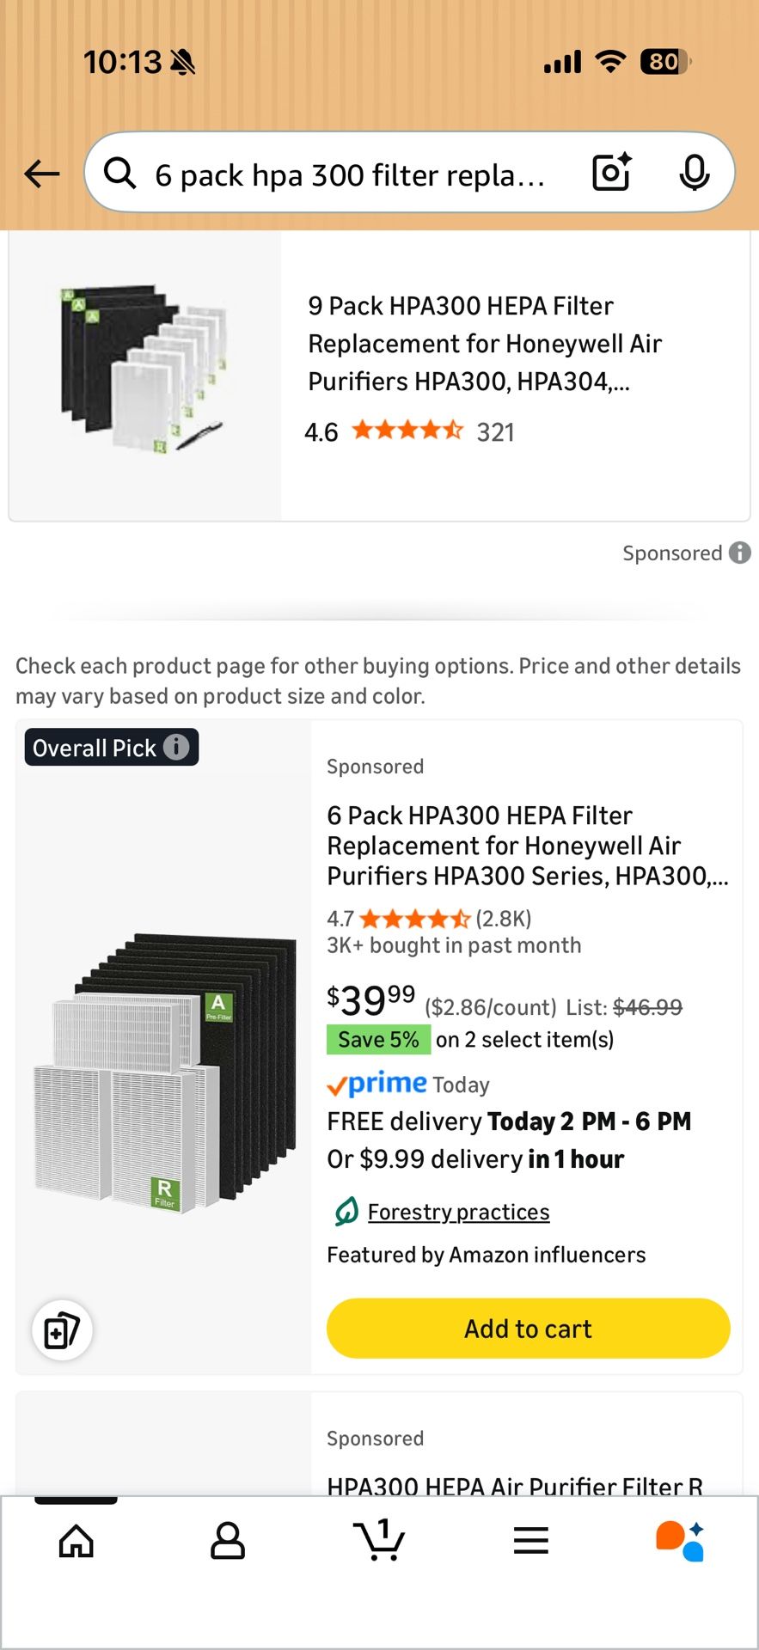Image resolution: width=759 pixels, height=1650 pixels.
Task: Open the HPA300 HEPA Air Purifier Filter R listing
Action: tap(515, 1485)
